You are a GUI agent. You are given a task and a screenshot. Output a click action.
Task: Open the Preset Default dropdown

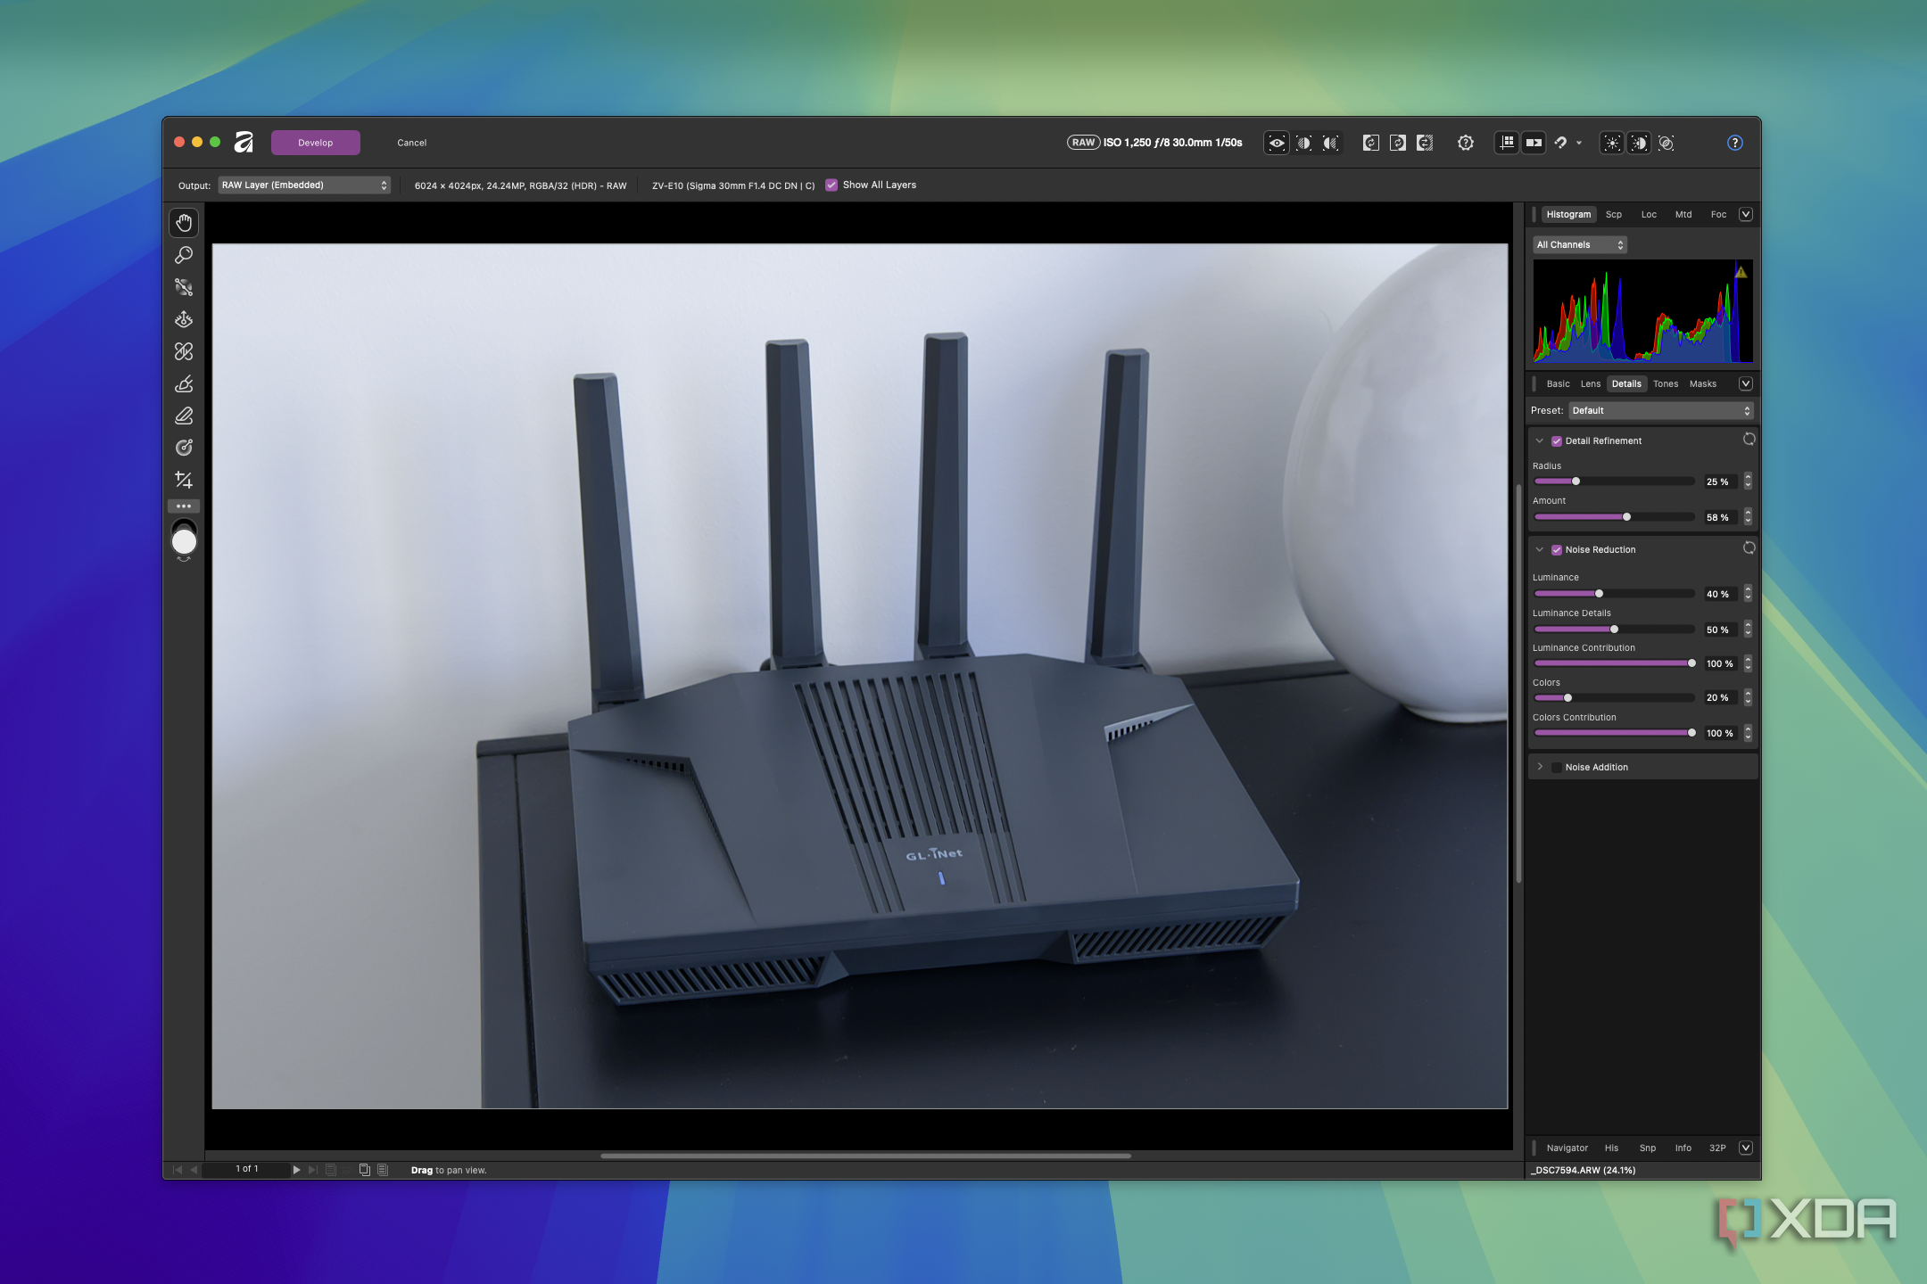(1661, 411)
